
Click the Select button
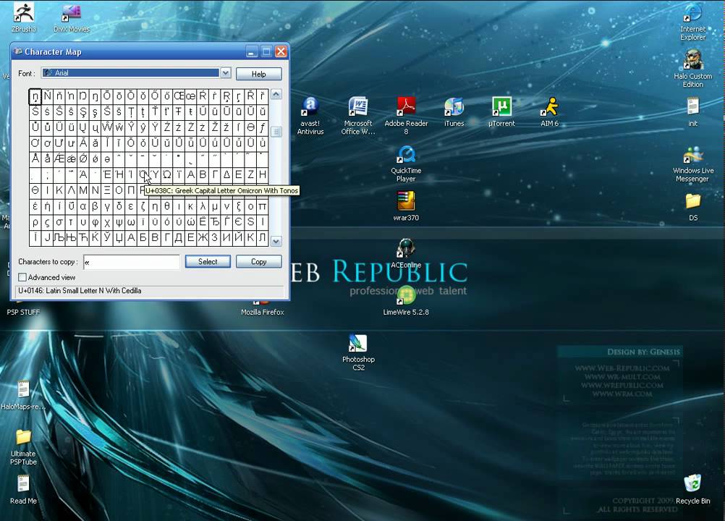208,262
